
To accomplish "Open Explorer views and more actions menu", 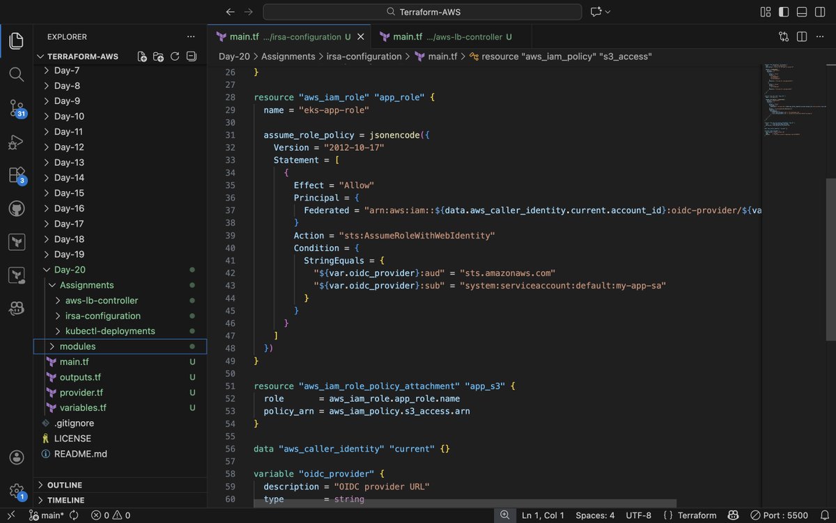I will (x=191, y=37).
